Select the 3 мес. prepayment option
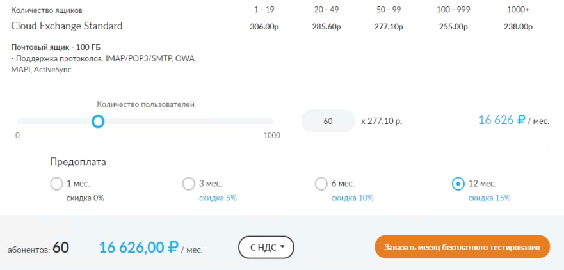564x270 pixels. [x=189, y=184]
